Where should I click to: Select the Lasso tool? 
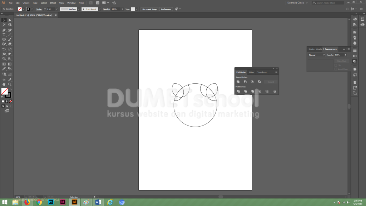(x=10, y=25)
